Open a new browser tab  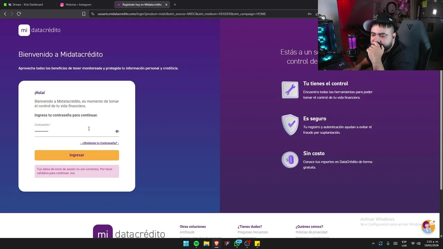[x=175, y=4]
